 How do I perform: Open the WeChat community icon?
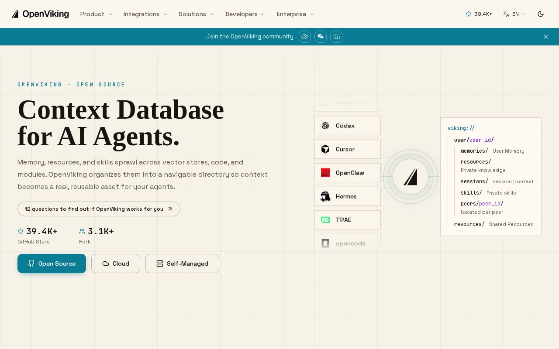point(321,37)
